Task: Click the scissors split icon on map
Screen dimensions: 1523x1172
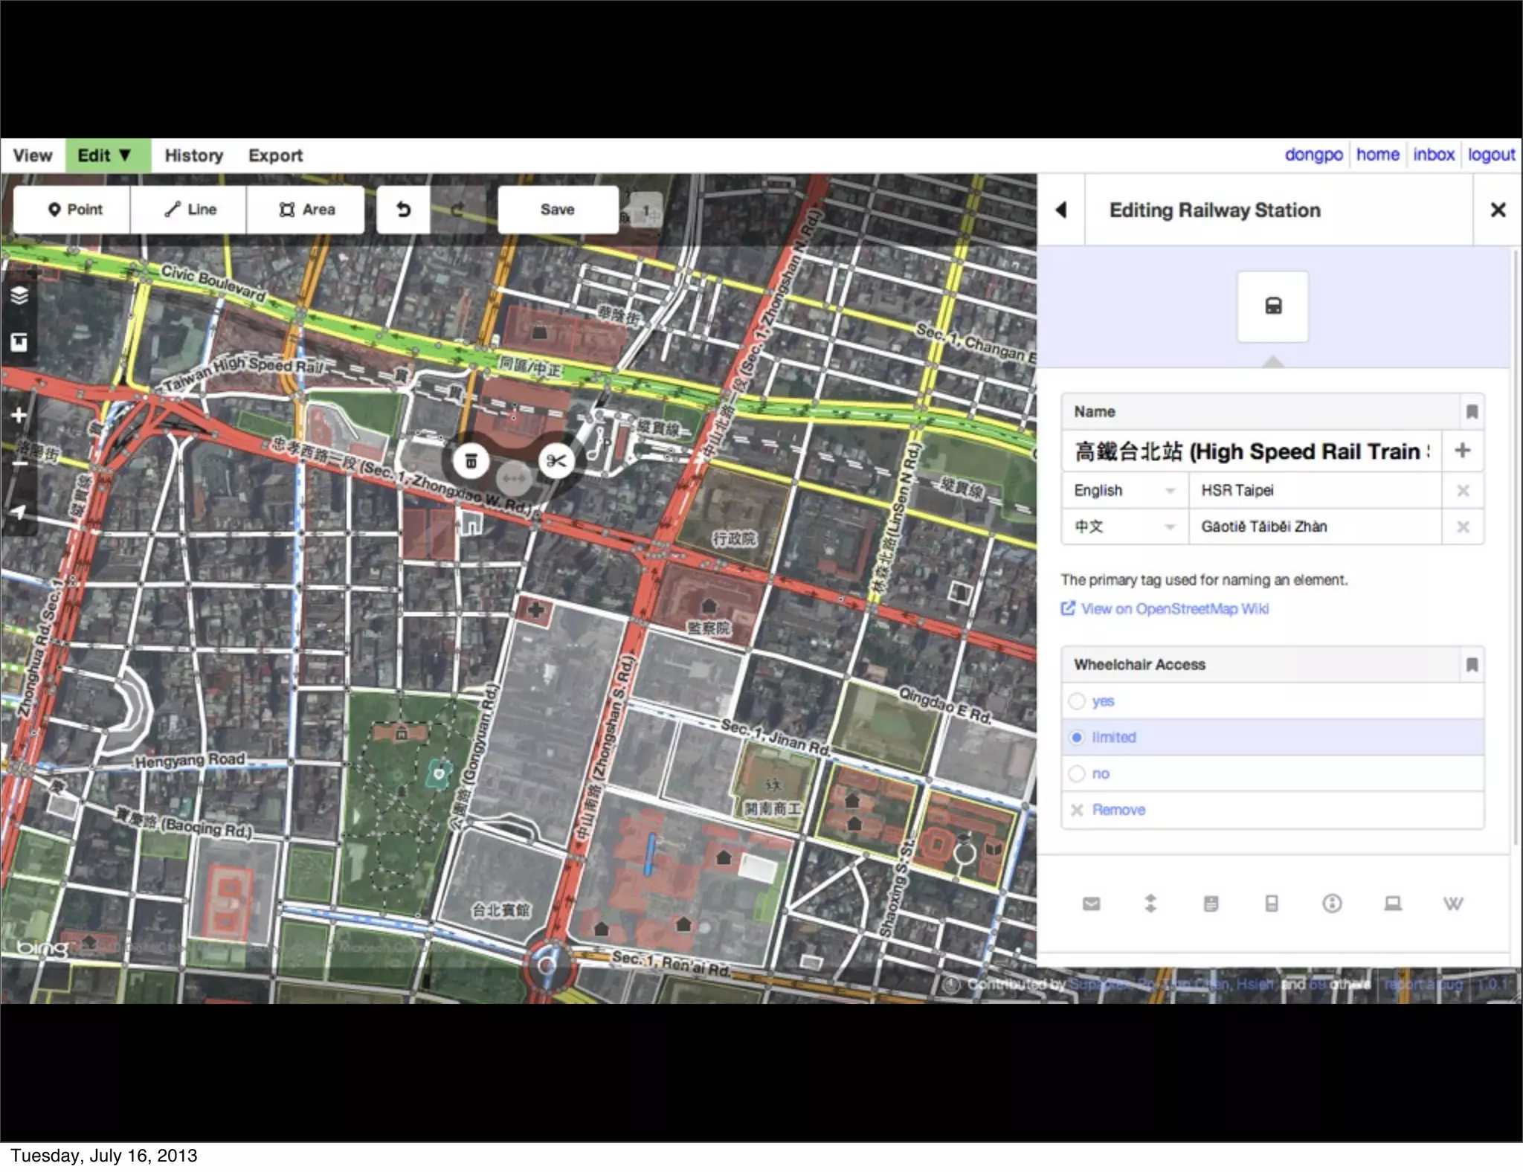Action: click(x=556, y=462)
